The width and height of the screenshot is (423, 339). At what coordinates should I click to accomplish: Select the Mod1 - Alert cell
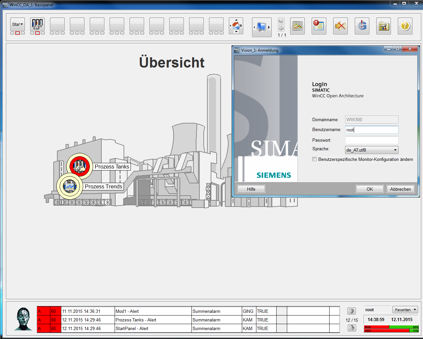point(153,311)
